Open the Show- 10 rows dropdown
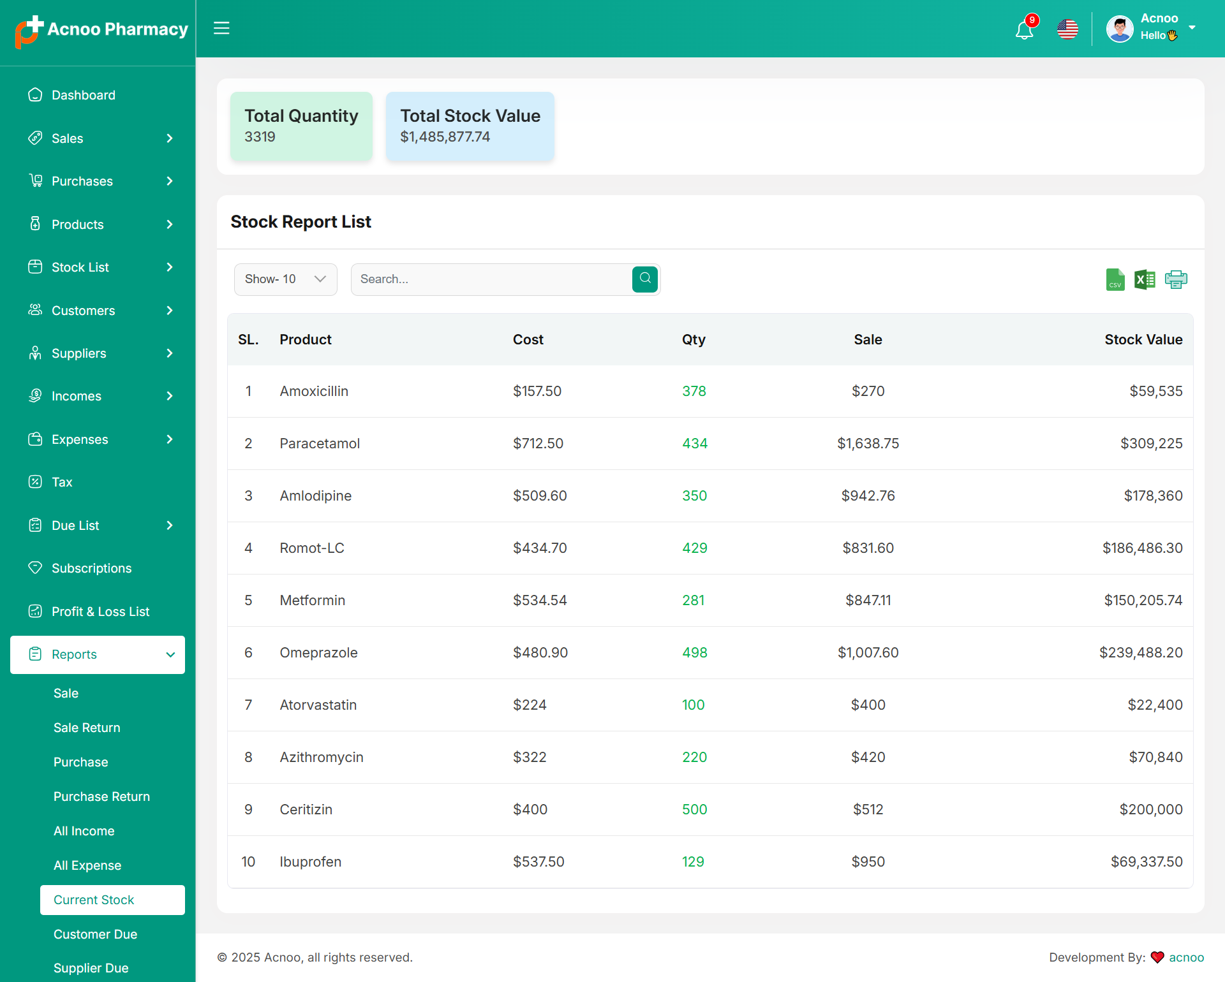Screen dimensions: 1225x982 pyautogui.click(x=285, y=279)
